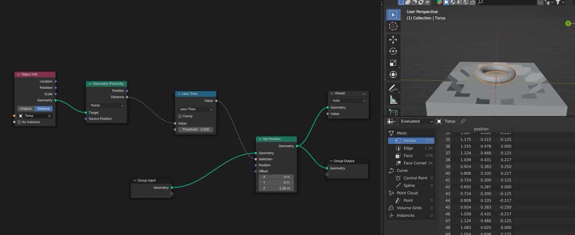Toggle the As Instance checkbox
575x235 pixels.
[x=19, y=122]
